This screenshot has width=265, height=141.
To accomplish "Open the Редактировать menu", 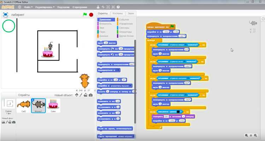I will 45,7.
